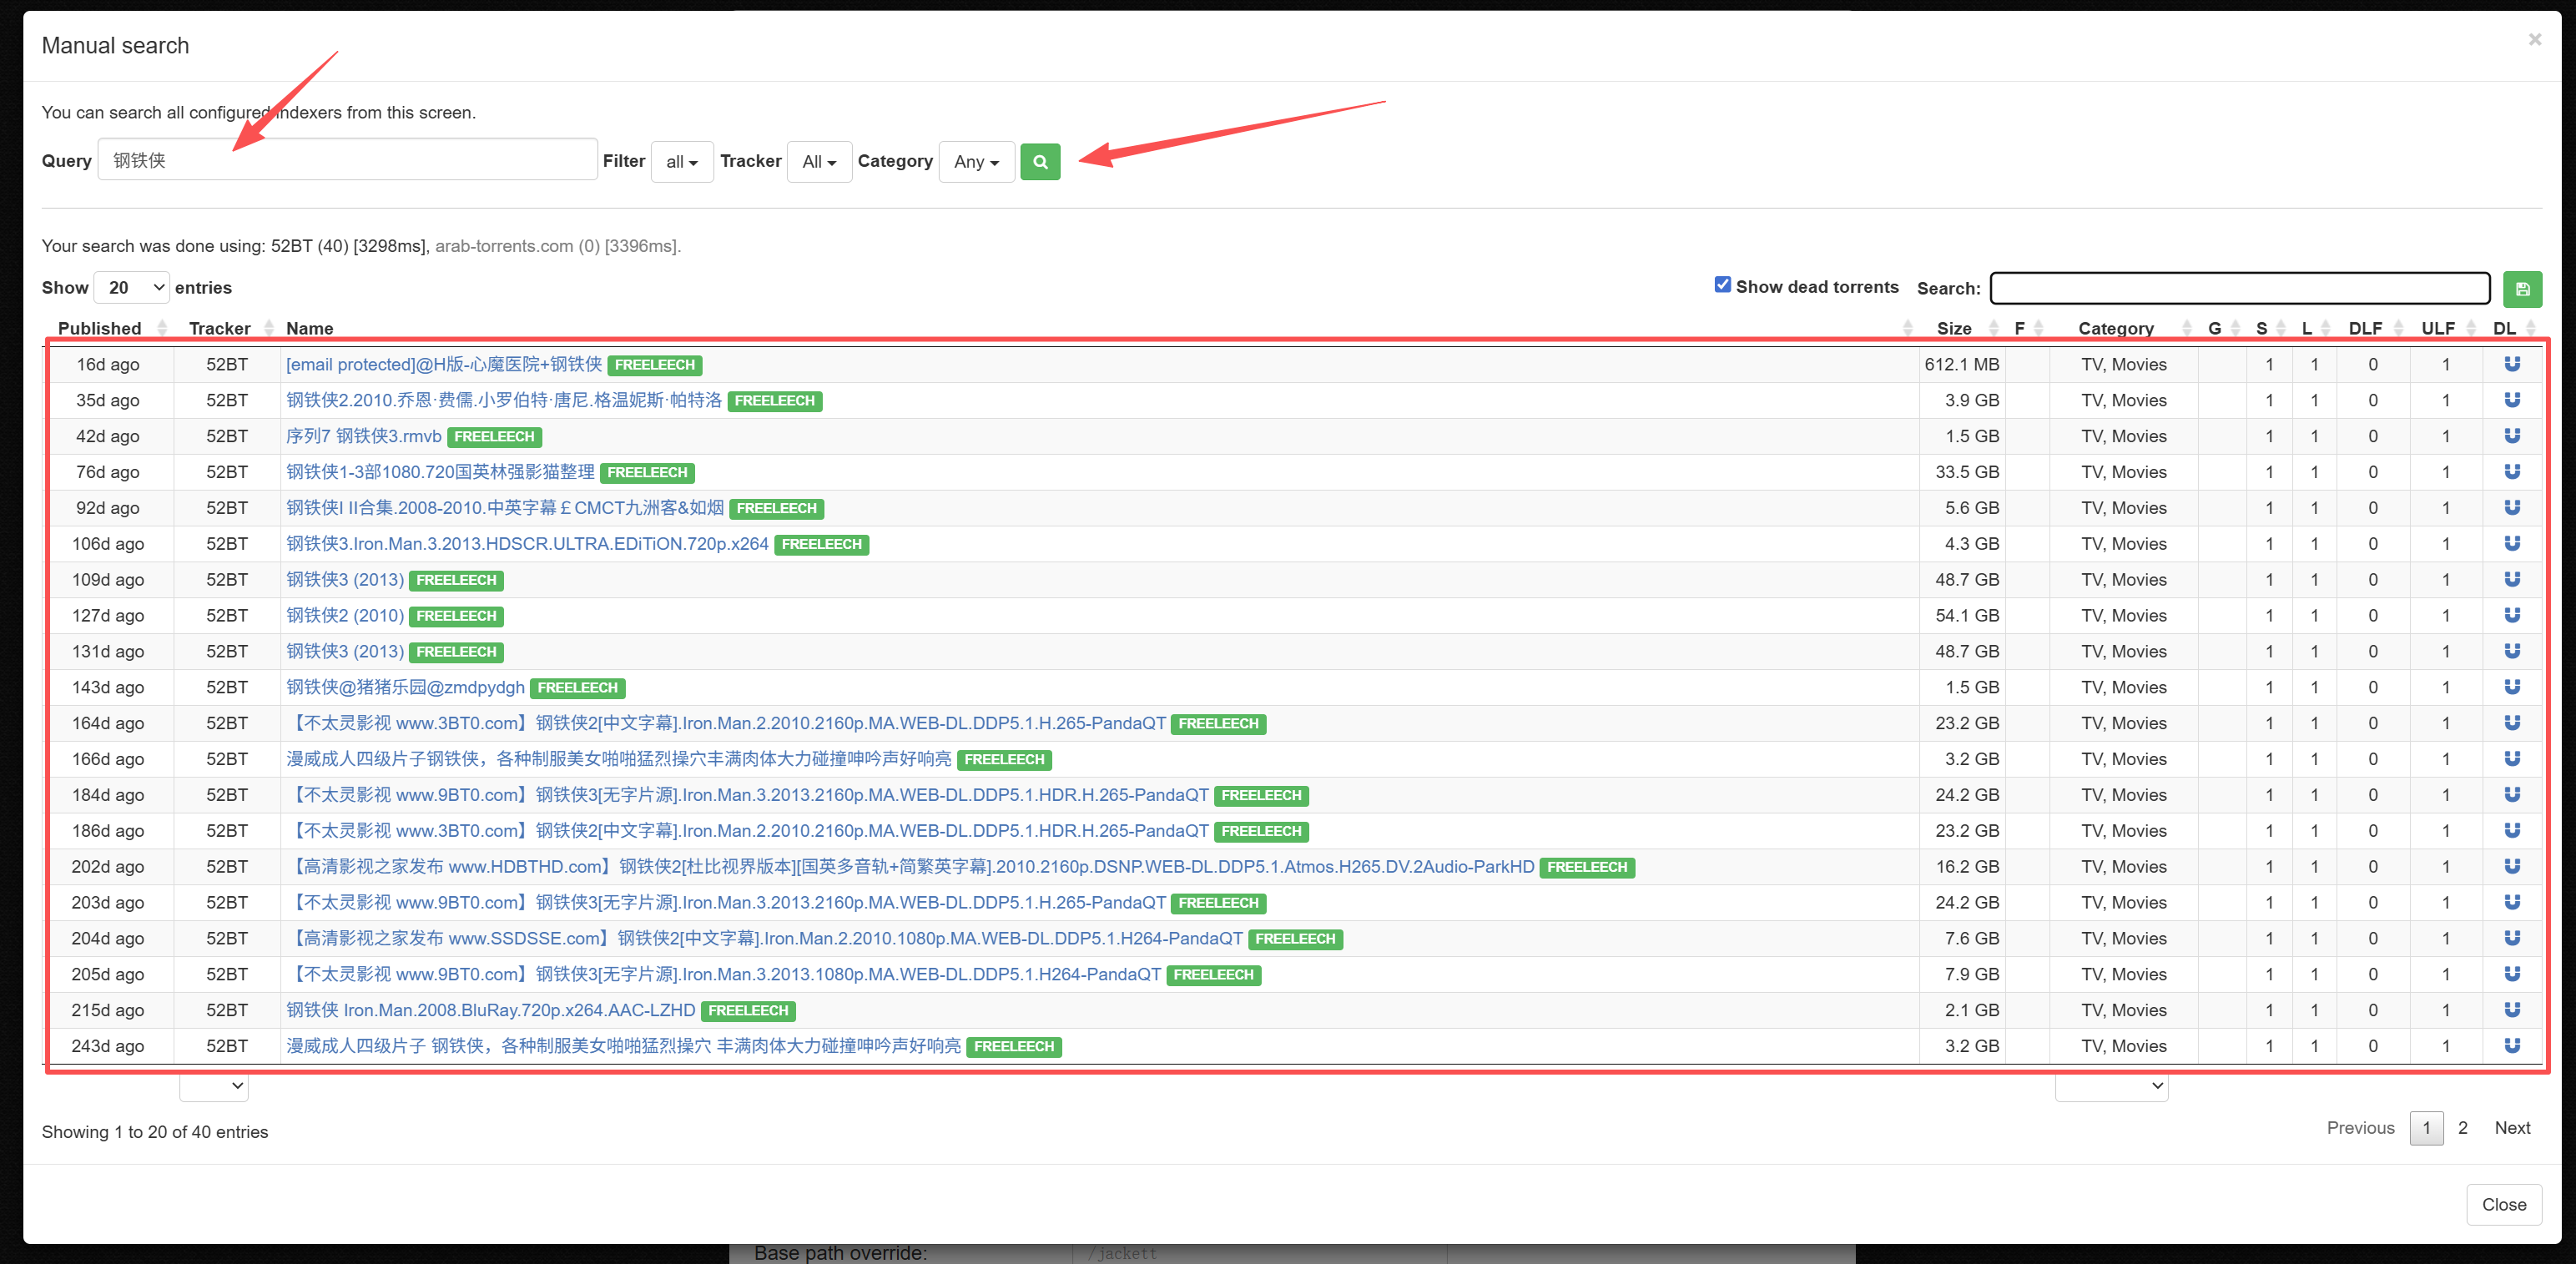Click the green save icon beside Search
The image size is (2576, 1264).
2522,289
